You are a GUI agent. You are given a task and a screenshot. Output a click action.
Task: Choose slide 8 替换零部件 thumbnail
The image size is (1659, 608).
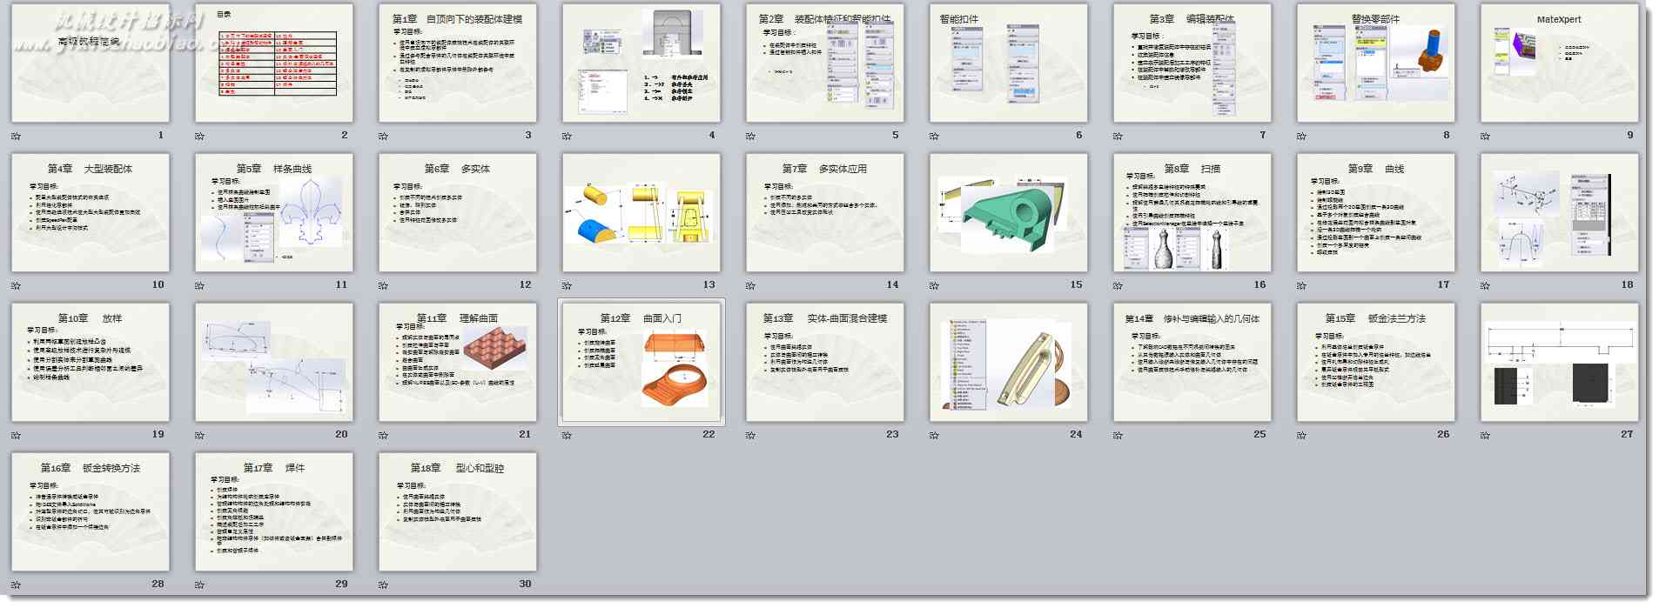click(1375, 63)
